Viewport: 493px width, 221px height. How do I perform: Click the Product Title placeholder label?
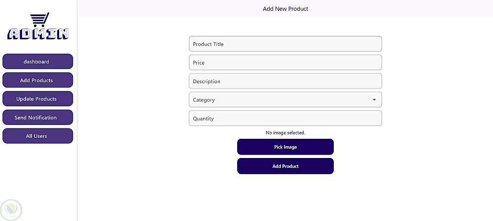pyautogui.click(x=208, y=44)
